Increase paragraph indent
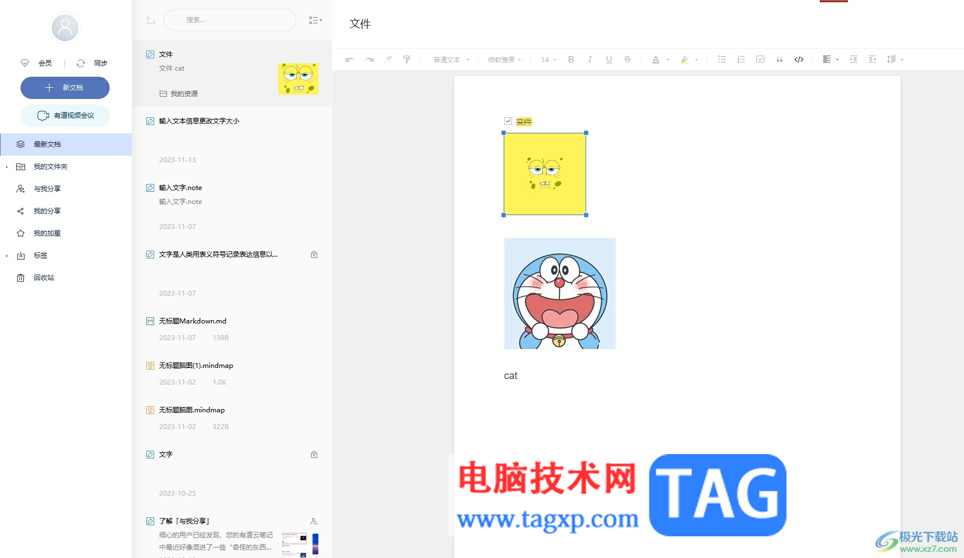This screenshot has width=964, height=558. pos(853,59)
